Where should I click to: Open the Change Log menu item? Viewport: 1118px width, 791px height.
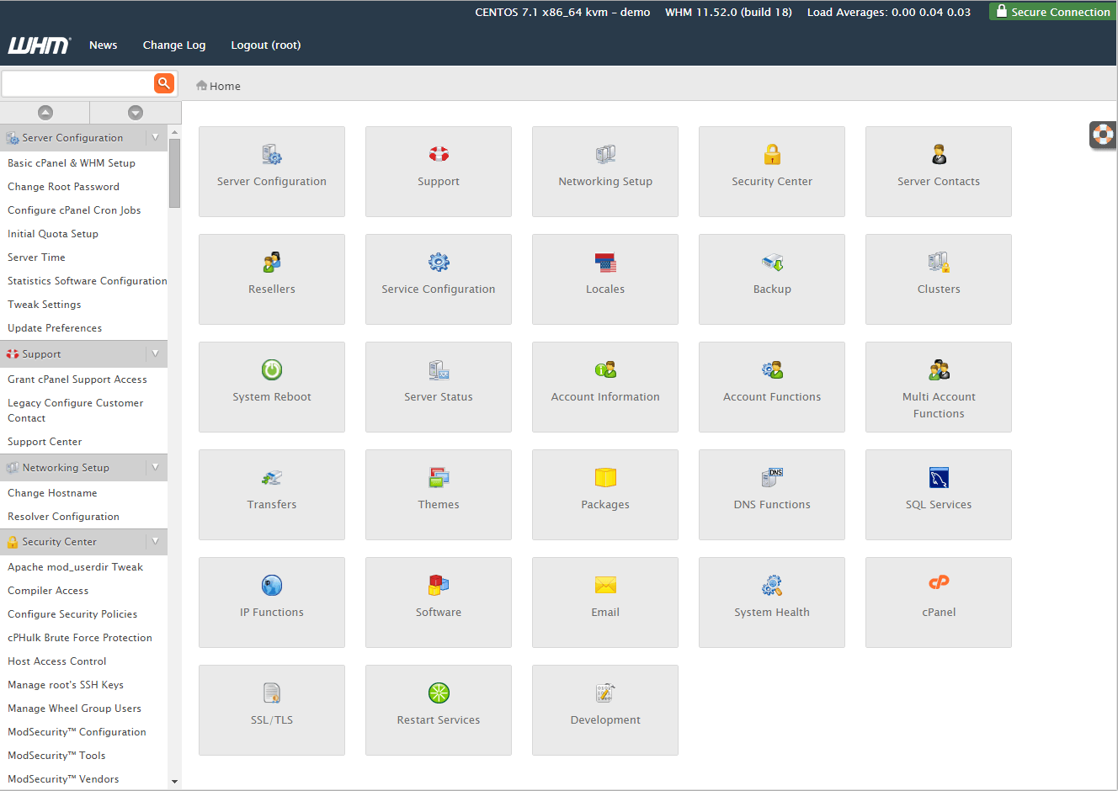(174, 45)
